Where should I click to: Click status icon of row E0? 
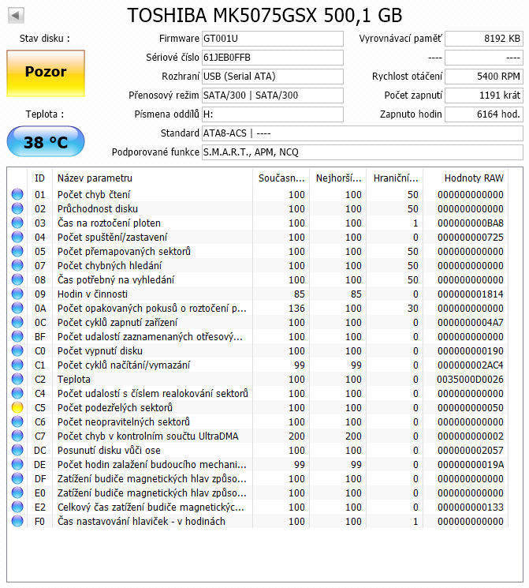(17, 493)
